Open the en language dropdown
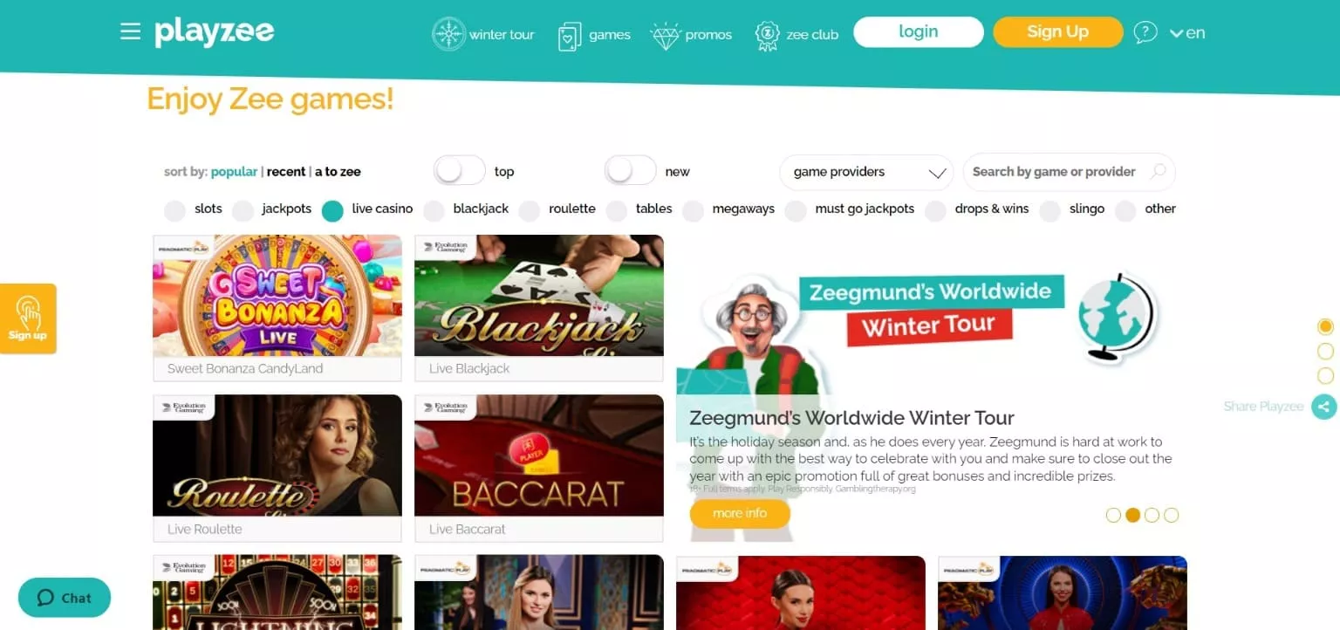The image size is (1340, 630). [1187, 33]
